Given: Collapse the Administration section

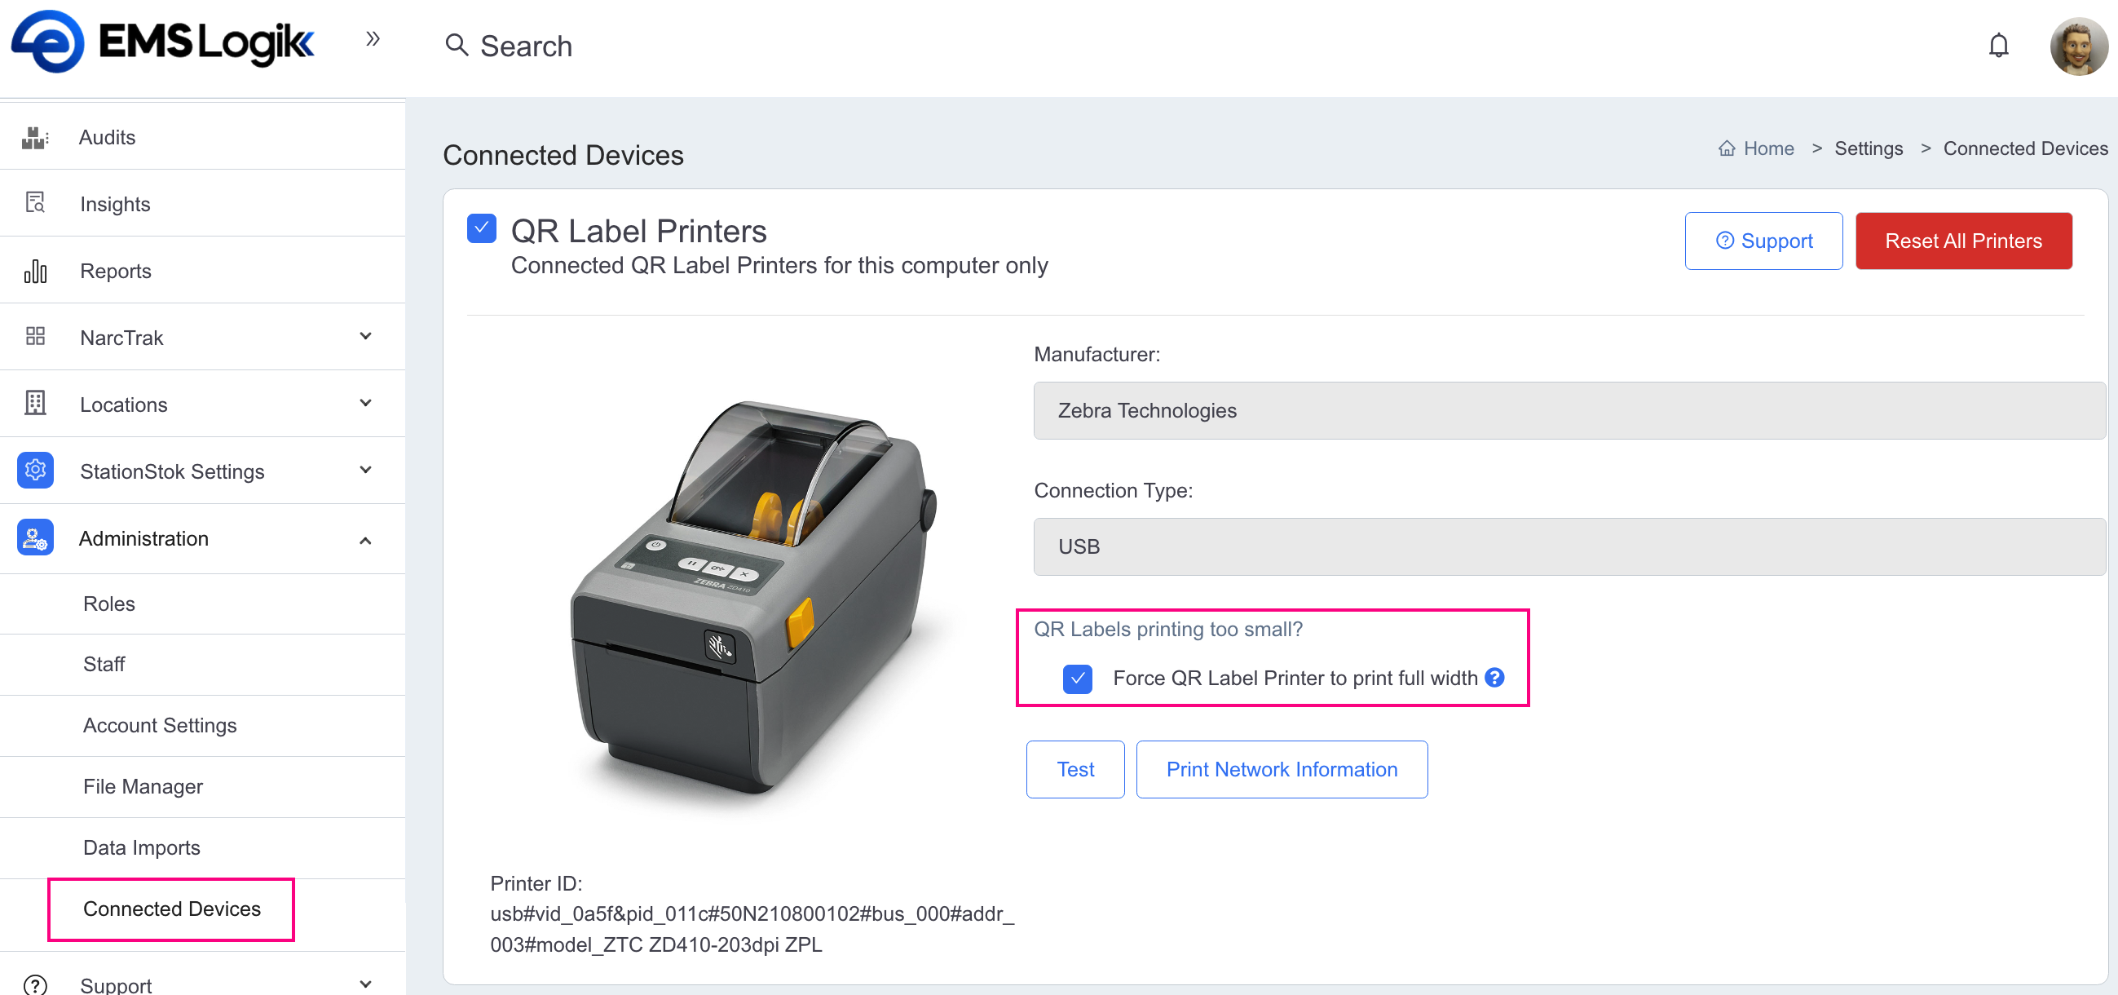Looking at the screenshot, I should coord(366,539).
